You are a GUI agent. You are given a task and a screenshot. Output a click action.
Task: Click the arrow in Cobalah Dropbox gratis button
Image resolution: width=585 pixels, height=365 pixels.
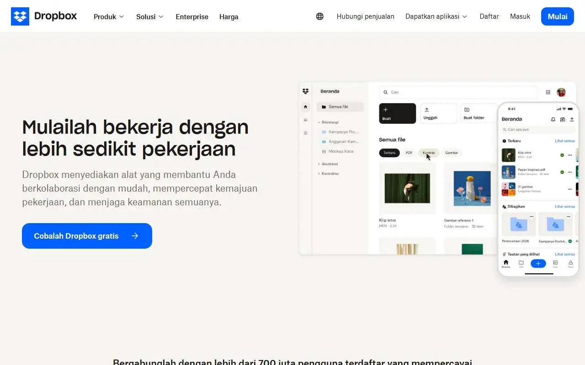coord(135,236)
